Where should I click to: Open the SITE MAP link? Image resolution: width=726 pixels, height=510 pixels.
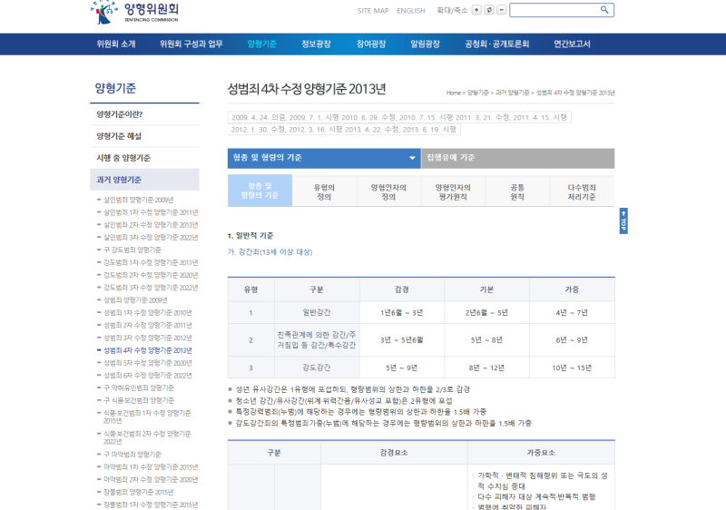click(x=373, y=10)
